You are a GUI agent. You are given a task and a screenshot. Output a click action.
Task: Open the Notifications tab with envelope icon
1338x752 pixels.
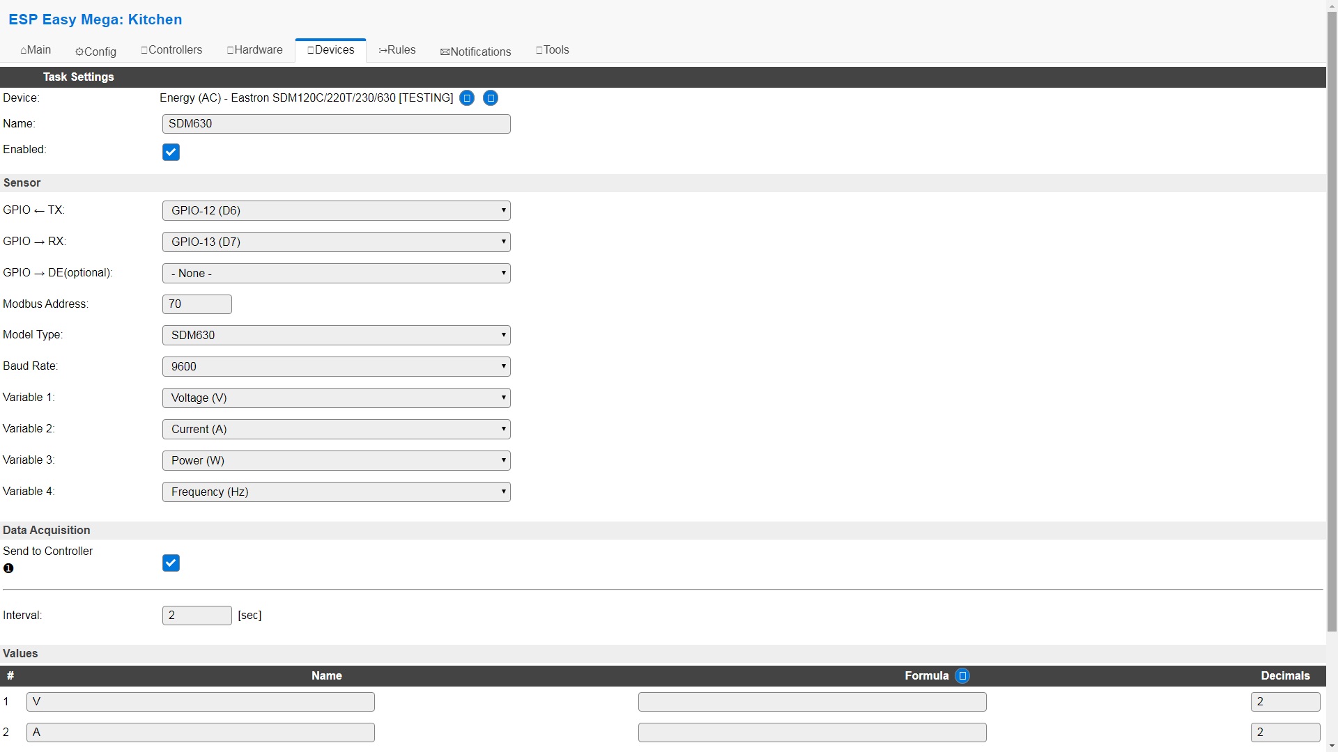(475, 52)
